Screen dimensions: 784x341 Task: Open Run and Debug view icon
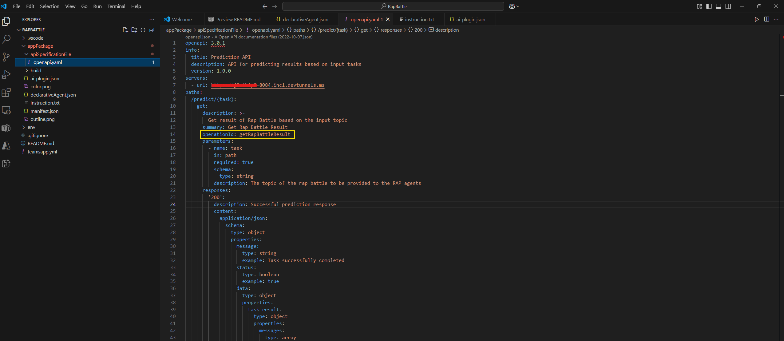point(6,75)
